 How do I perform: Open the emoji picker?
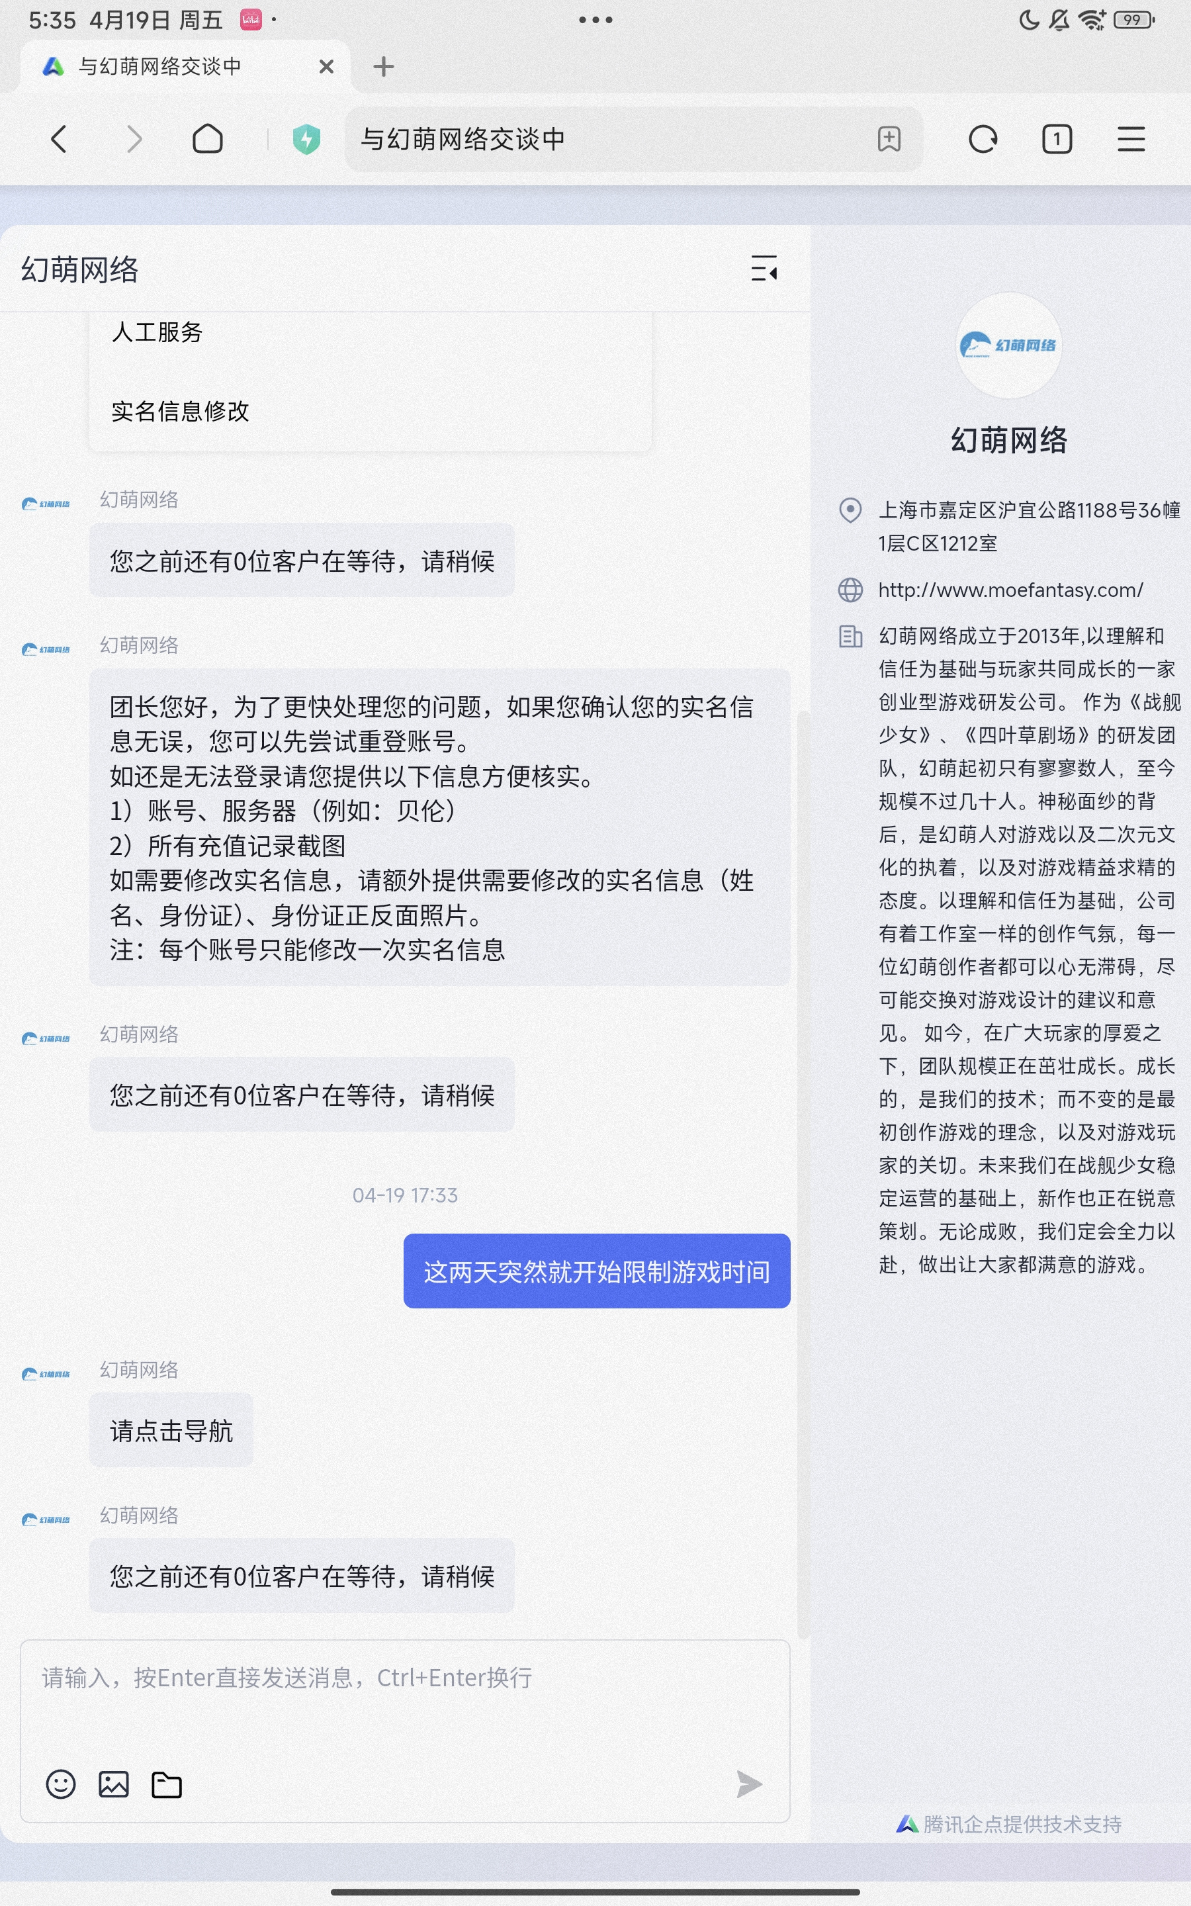point(61,1784)
